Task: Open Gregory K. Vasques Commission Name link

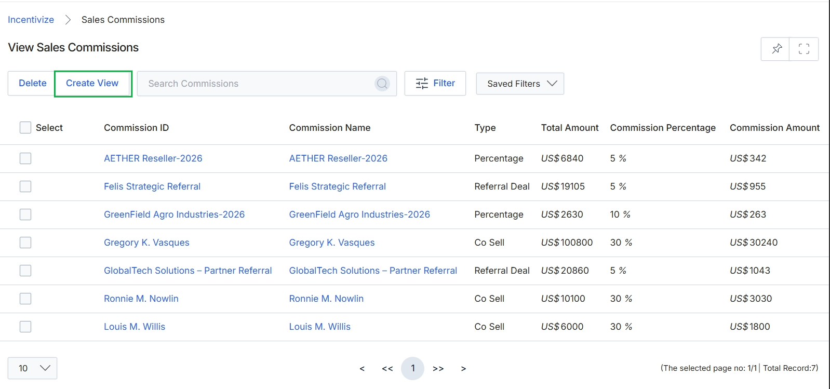Action: point(332,243)
